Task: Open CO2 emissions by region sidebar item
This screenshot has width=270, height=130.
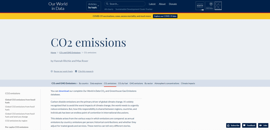Action: pos(16,121)
